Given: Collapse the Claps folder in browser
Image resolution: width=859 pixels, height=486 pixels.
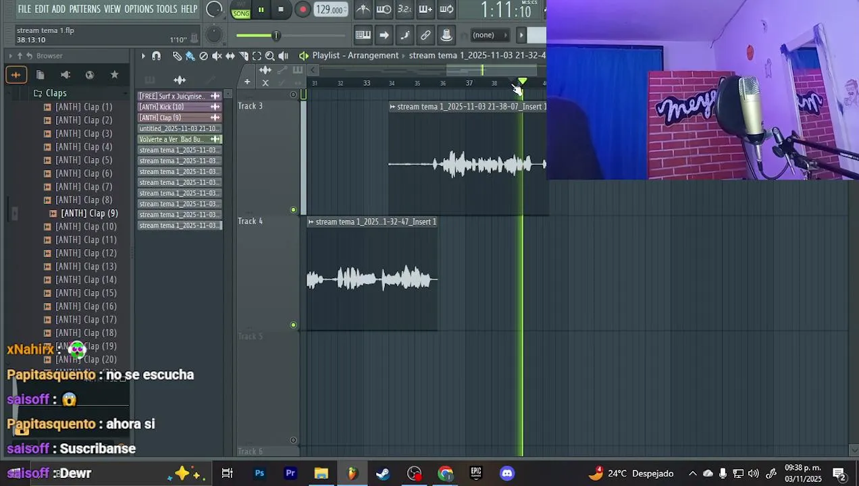Looking at the screenshot, I should [x=56, y=93].
